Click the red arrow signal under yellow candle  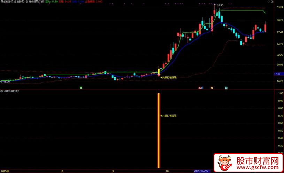click(159, 75)
